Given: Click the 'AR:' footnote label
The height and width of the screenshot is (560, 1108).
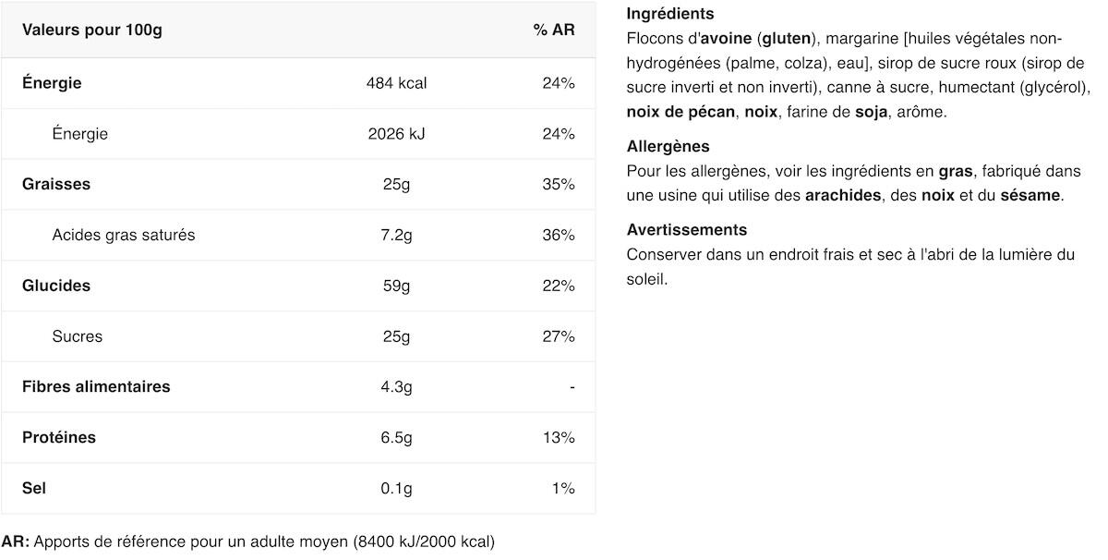Looking at the screenshot, I should tap(15, 542).
